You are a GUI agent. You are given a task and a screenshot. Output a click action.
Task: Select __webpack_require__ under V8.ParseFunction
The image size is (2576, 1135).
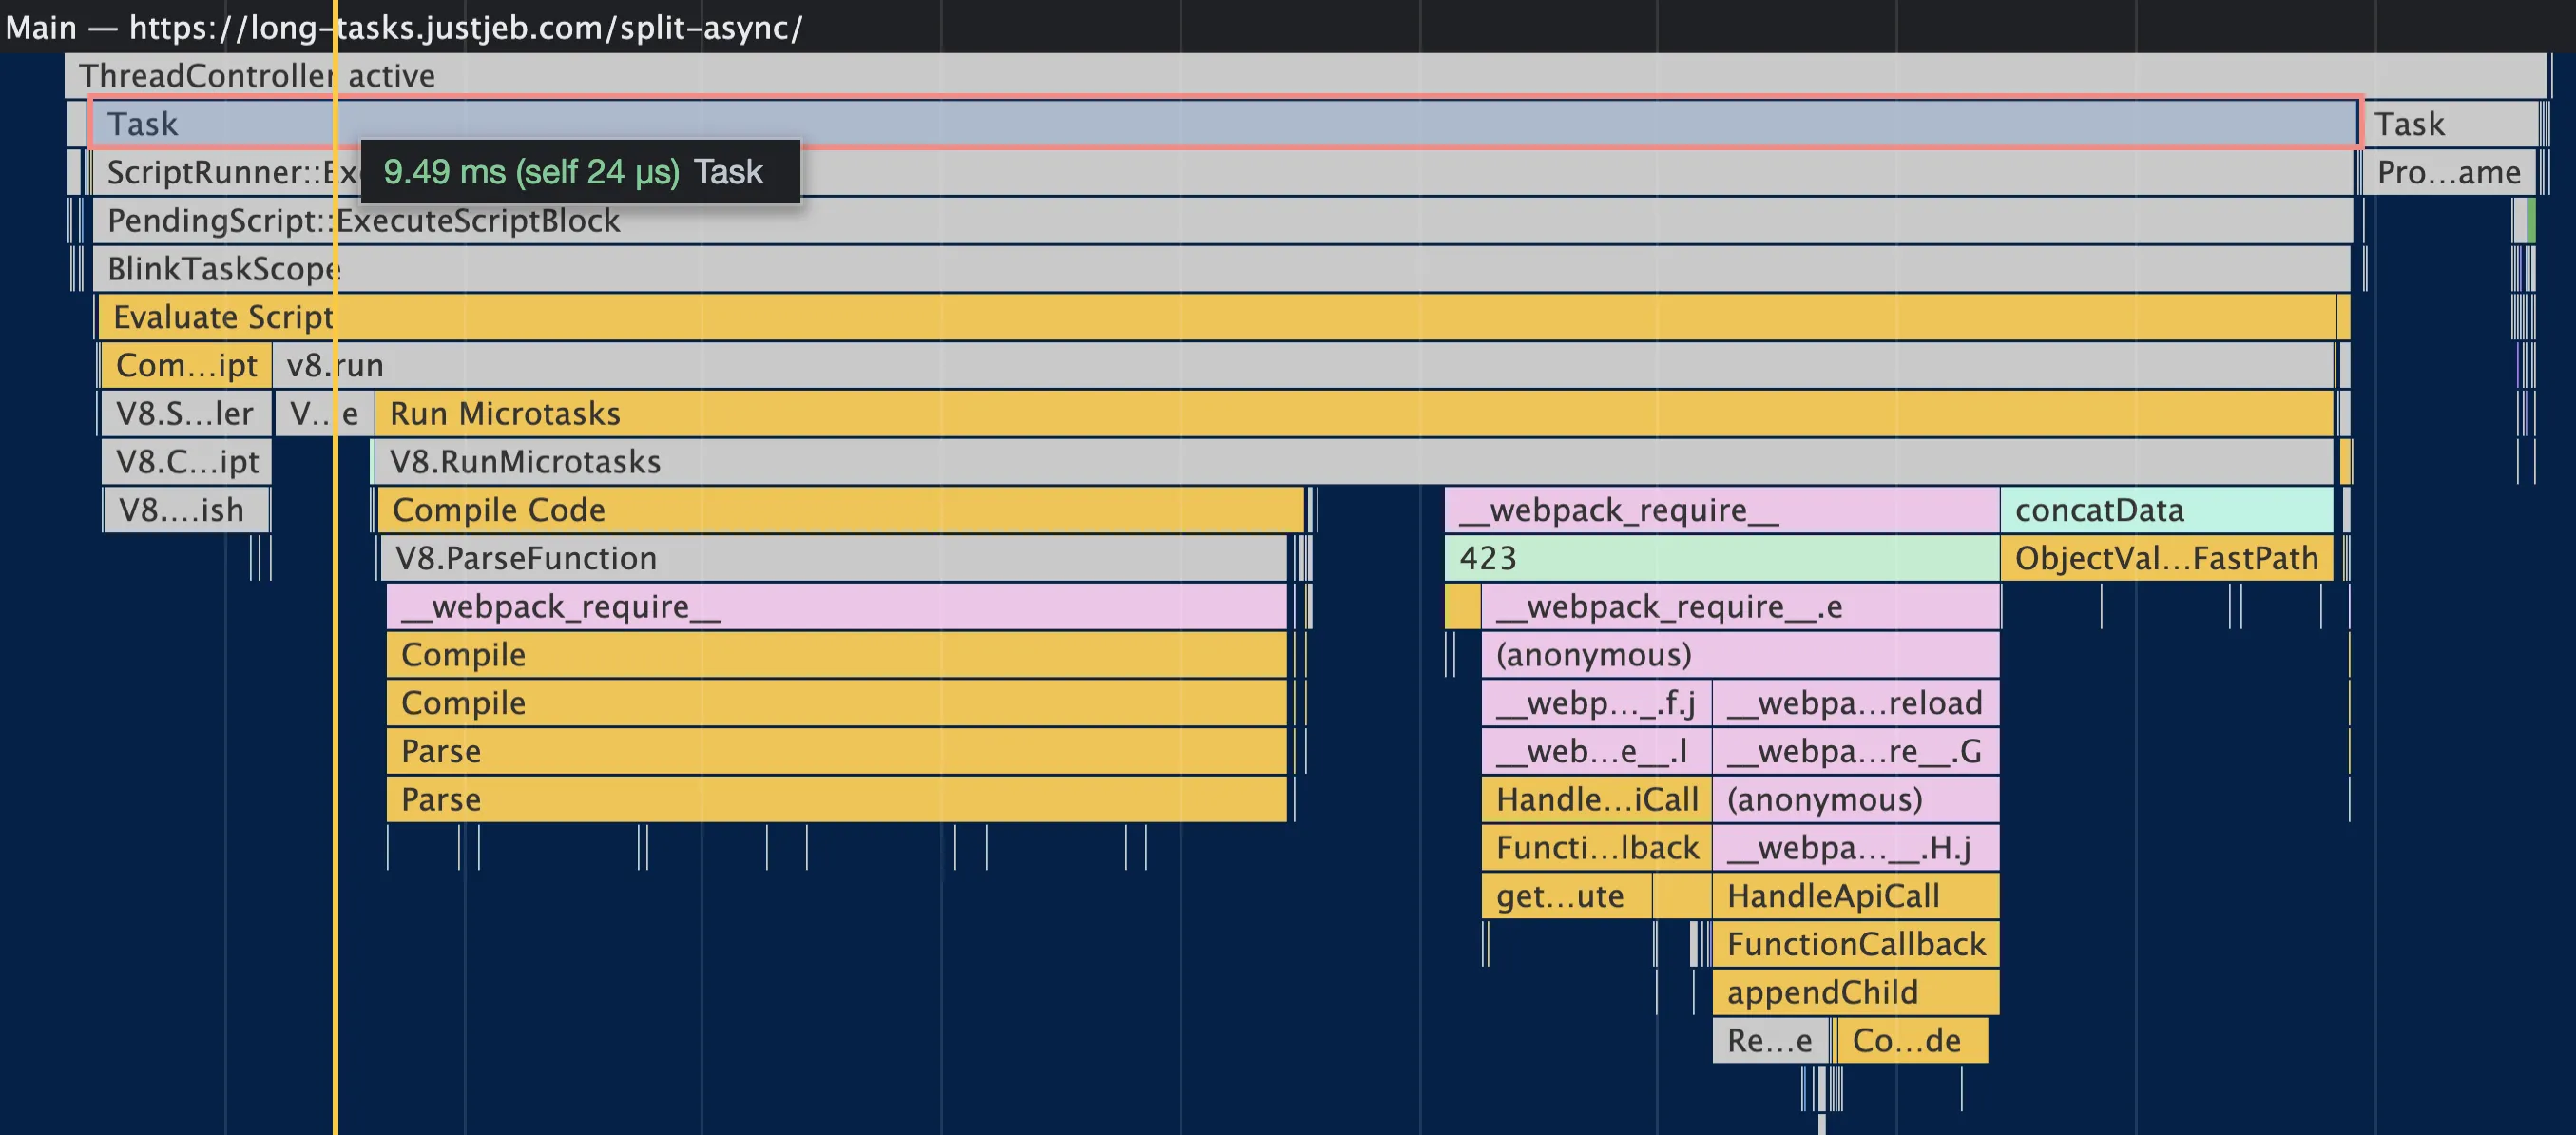(x=837, y=607)
